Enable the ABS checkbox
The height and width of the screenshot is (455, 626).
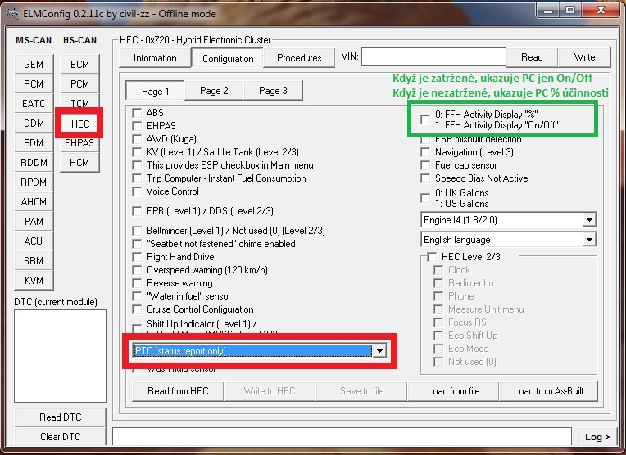click(138, 113)
